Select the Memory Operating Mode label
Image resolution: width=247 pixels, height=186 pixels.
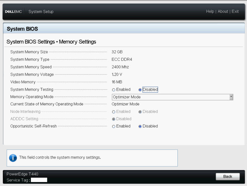point(32,97)
